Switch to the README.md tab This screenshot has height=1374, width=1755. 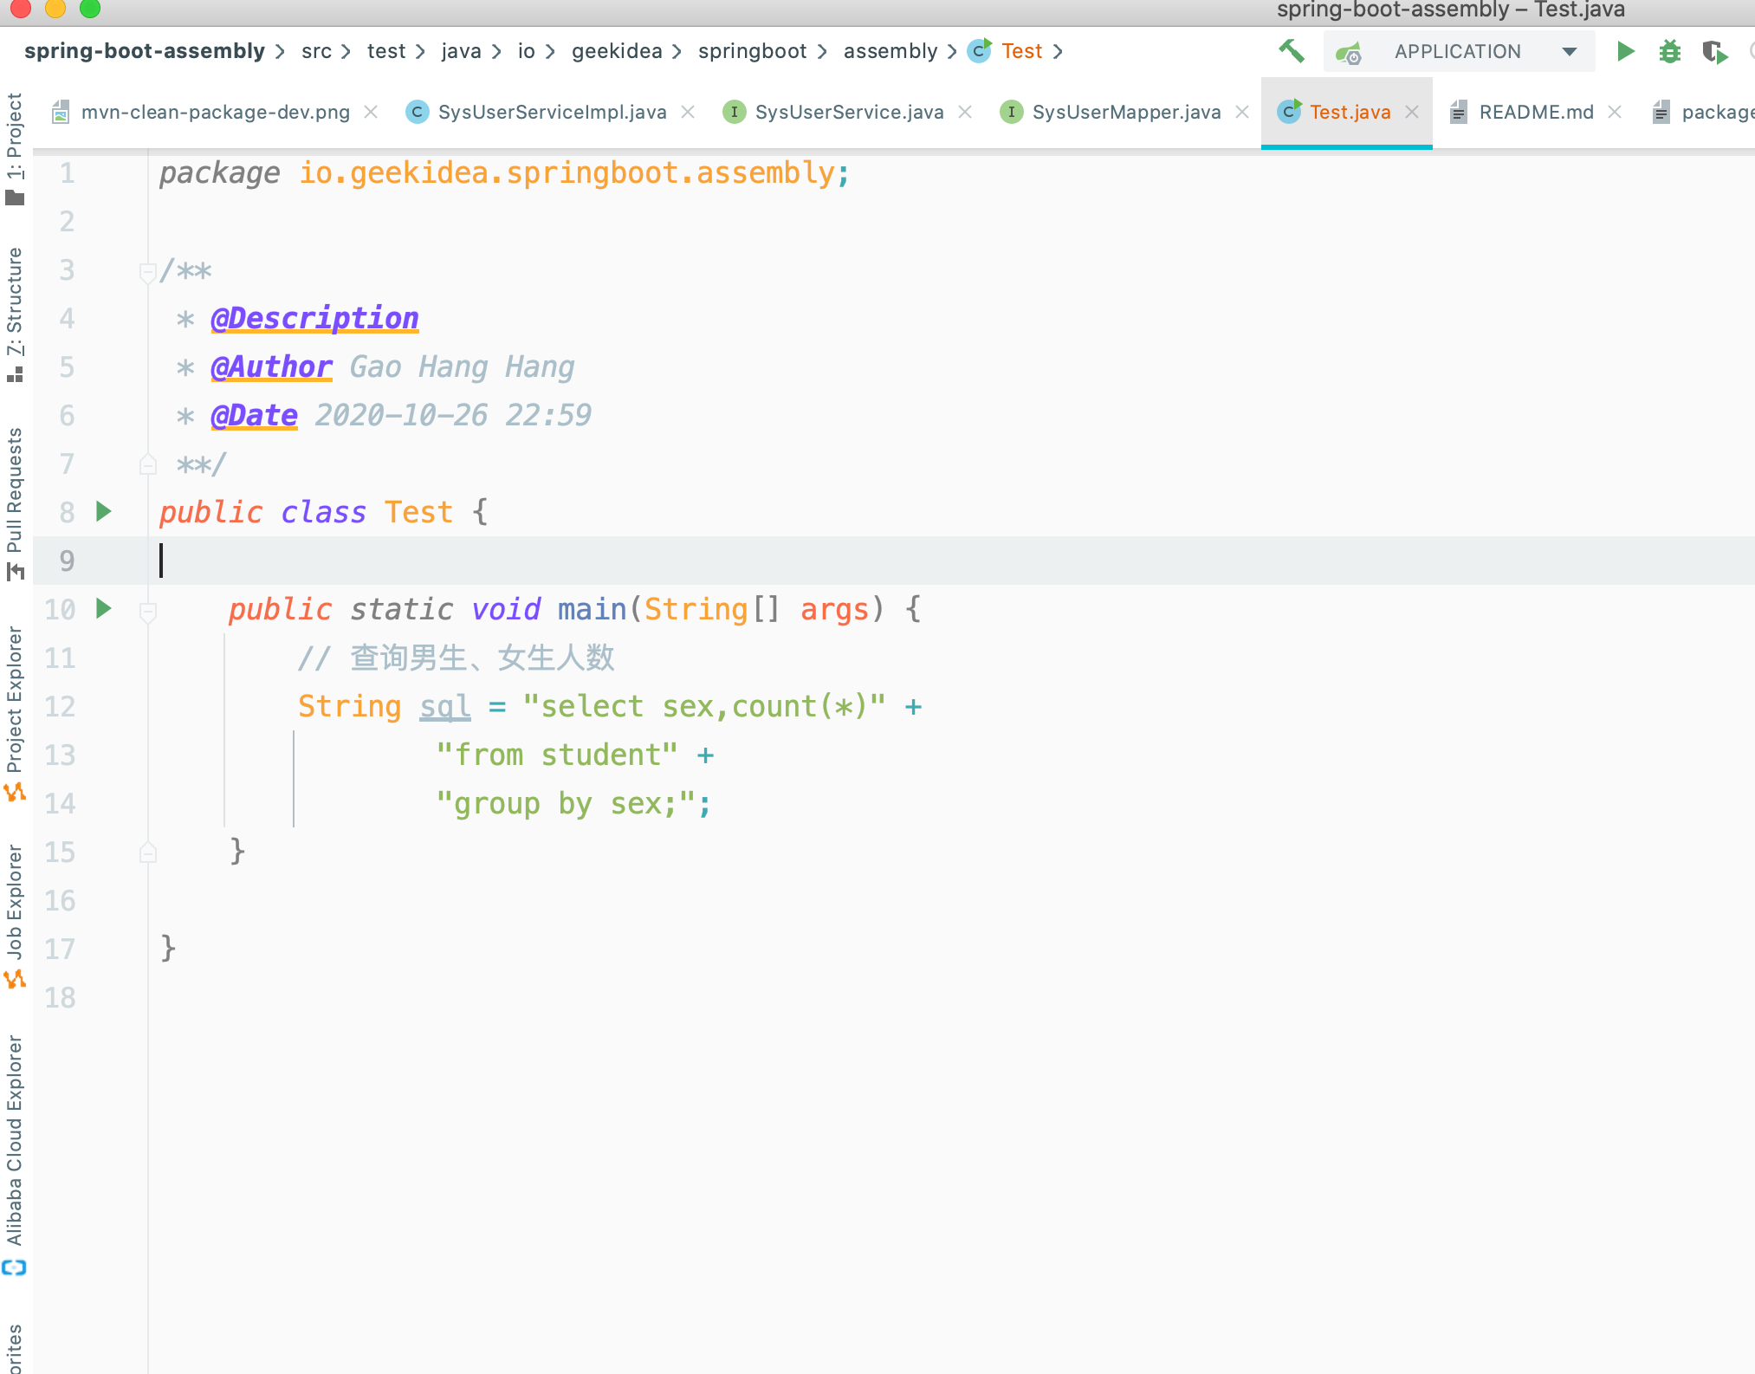(x=1535, y=112)
